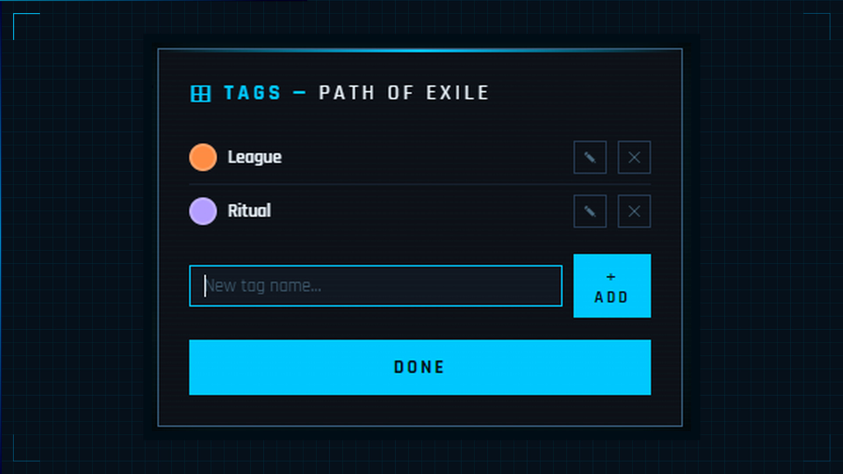Select the Ritual tag name
The height and width of the screenshot is (474, 843).
249,211
